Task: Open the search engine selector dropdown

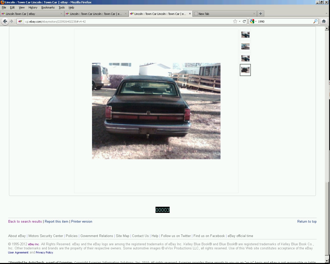Action: pyautogui.click(x=253, y=22)
